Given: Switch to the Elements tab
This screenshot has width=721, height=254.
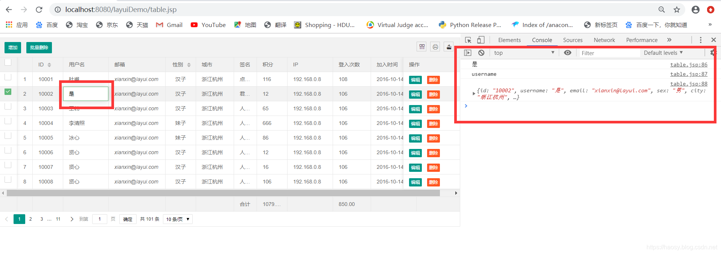Looking at the screenshot, I should point(510,40).
